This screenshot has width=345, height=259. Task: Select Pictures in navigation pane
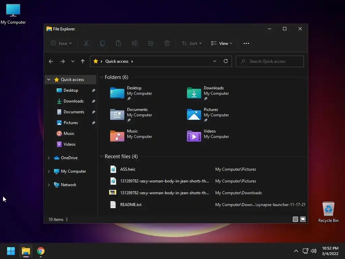coord(70,123)
